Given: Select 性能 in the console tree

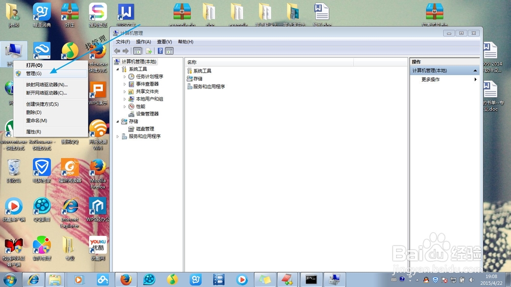Looking at the screenshot, I should tap(141, 107).
